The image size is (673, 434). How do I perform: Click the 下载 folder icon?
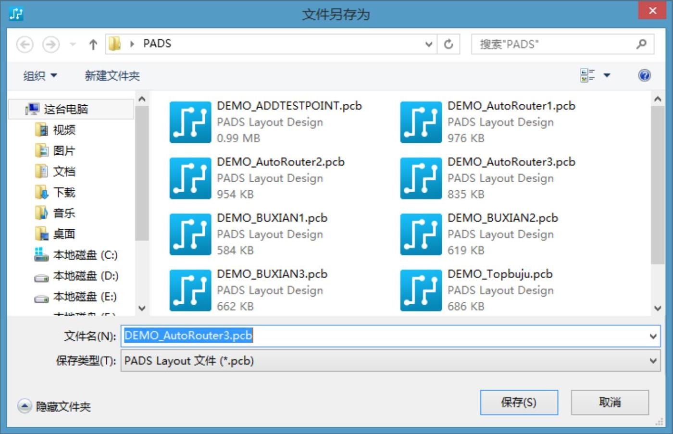(x=42, y=192)
